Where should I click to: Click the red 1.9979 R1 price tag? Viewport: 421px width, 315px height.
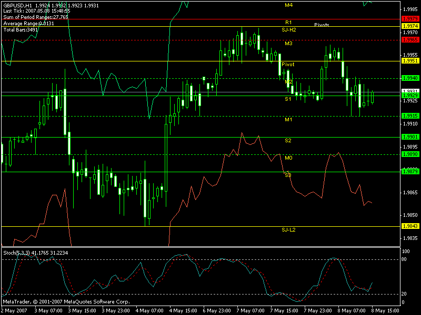[x=410, y=19]
